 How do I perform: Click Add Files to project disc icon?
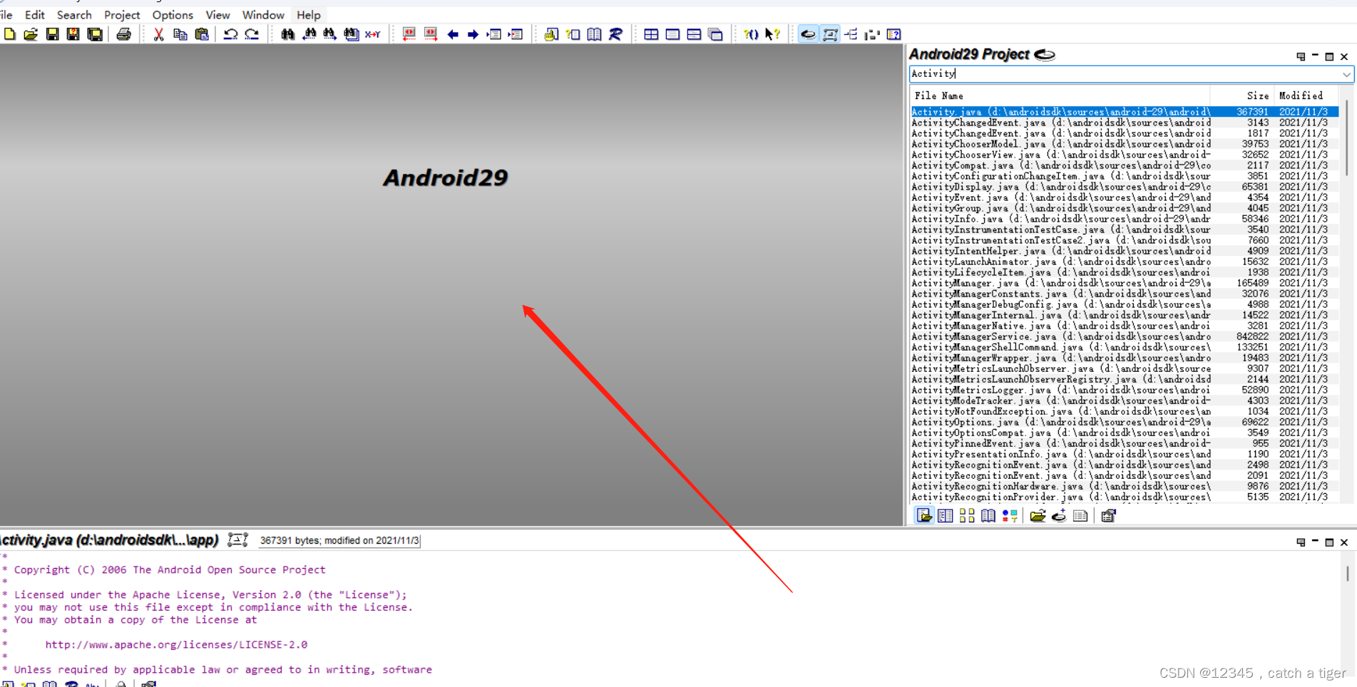pyautogui.click(x=1059, y=515)
